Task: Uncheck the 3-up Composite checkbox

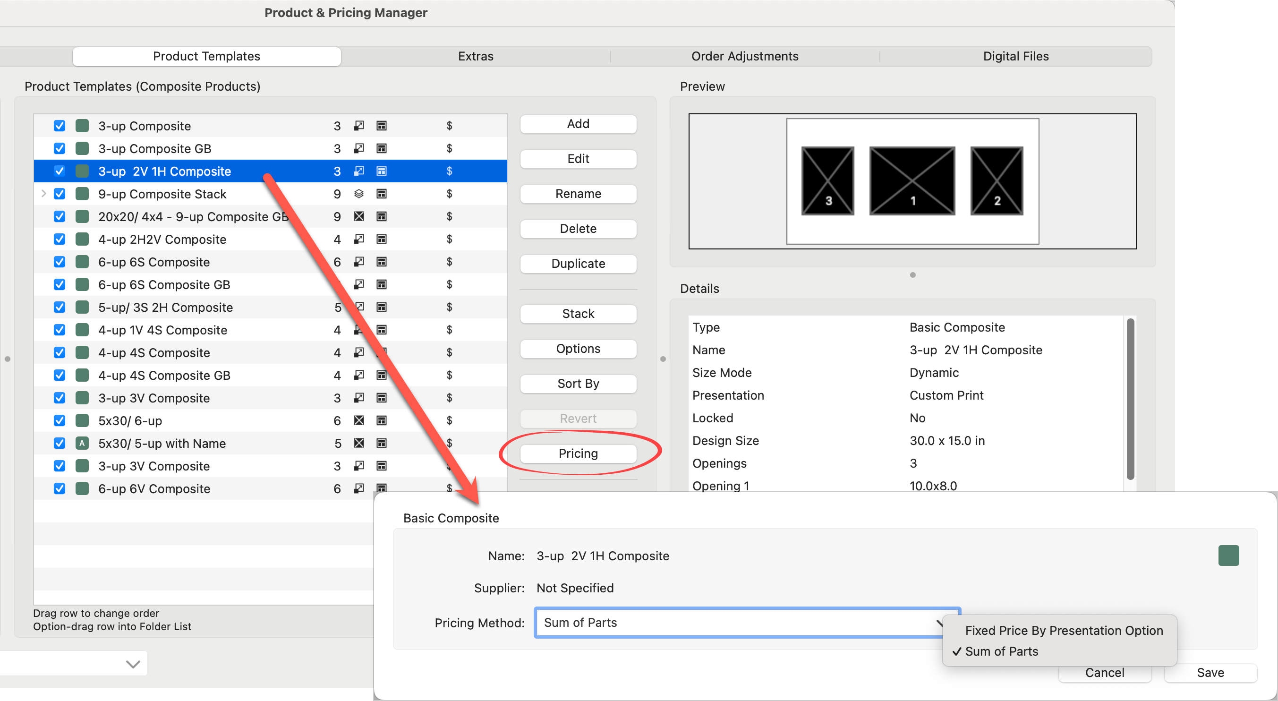Action: [60, 126]
